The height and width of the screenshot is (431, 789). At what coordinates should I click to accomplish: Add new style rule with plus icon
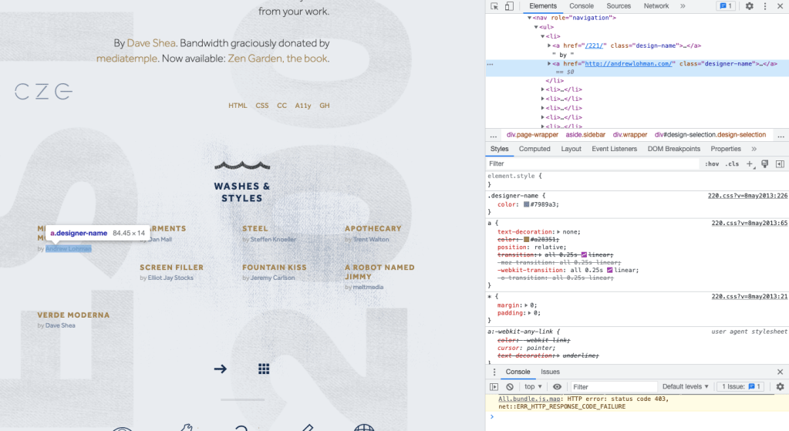pyautogui.click(x=749, y=163)
